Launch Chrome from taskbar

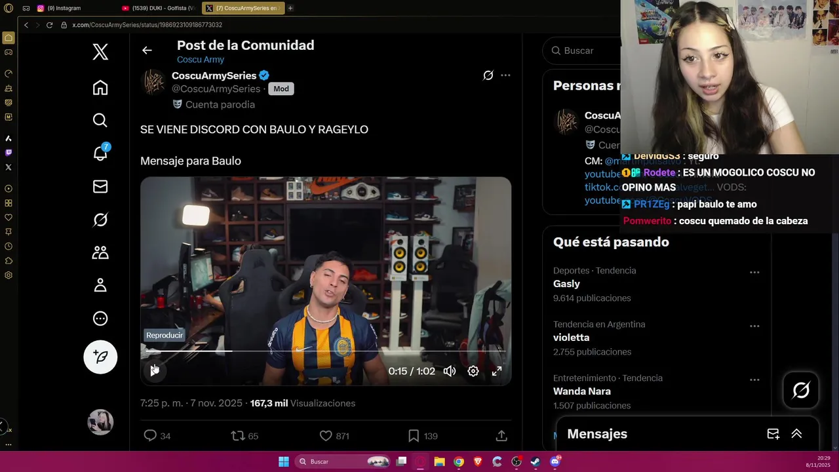pyautogui.click(x=459, y=462)
